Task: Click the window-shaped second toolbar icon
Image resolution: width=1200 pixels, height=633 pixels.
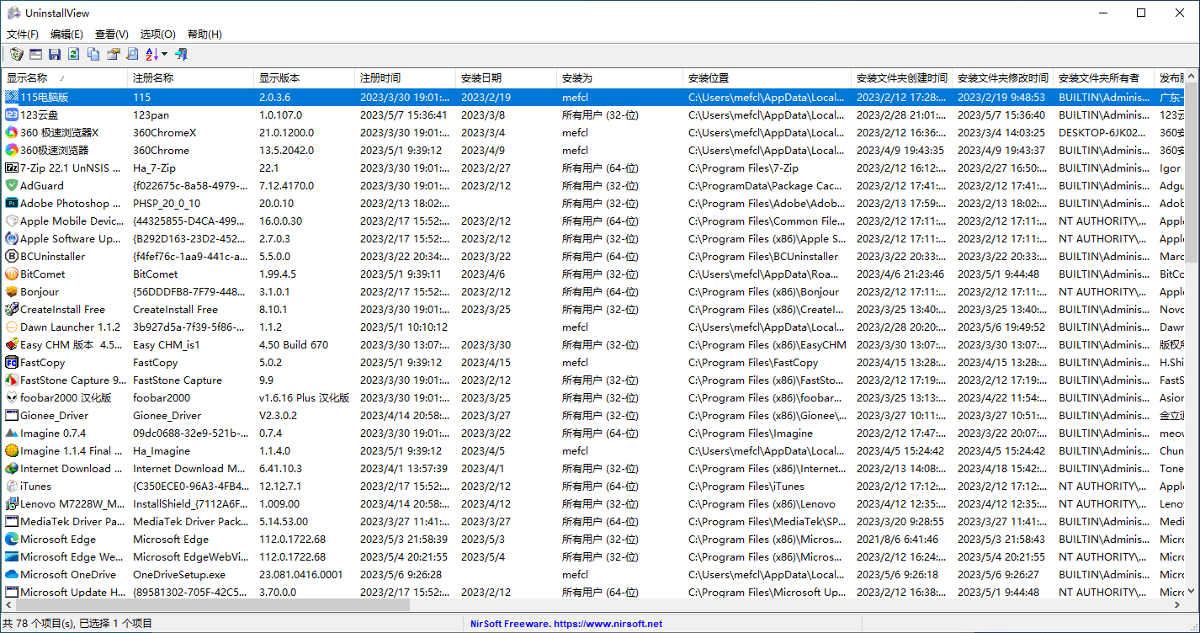Action: 35,54
